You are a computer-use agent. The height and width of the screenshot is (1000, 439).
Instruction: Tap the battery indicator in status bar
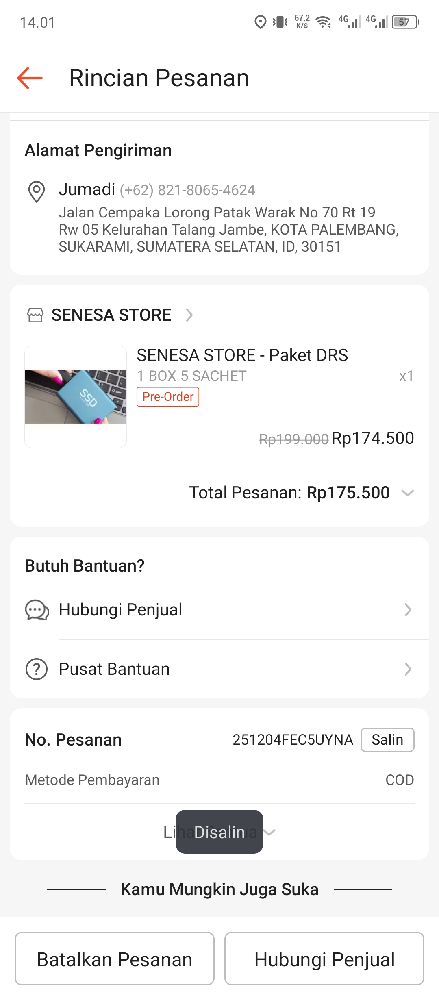405,22
